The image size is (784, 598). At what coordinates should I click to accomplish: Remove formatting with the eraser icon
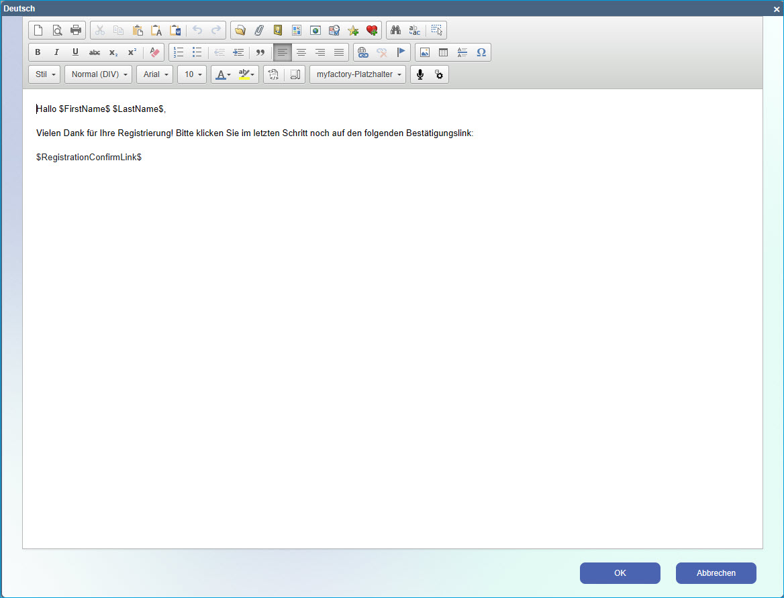(154, 52)
